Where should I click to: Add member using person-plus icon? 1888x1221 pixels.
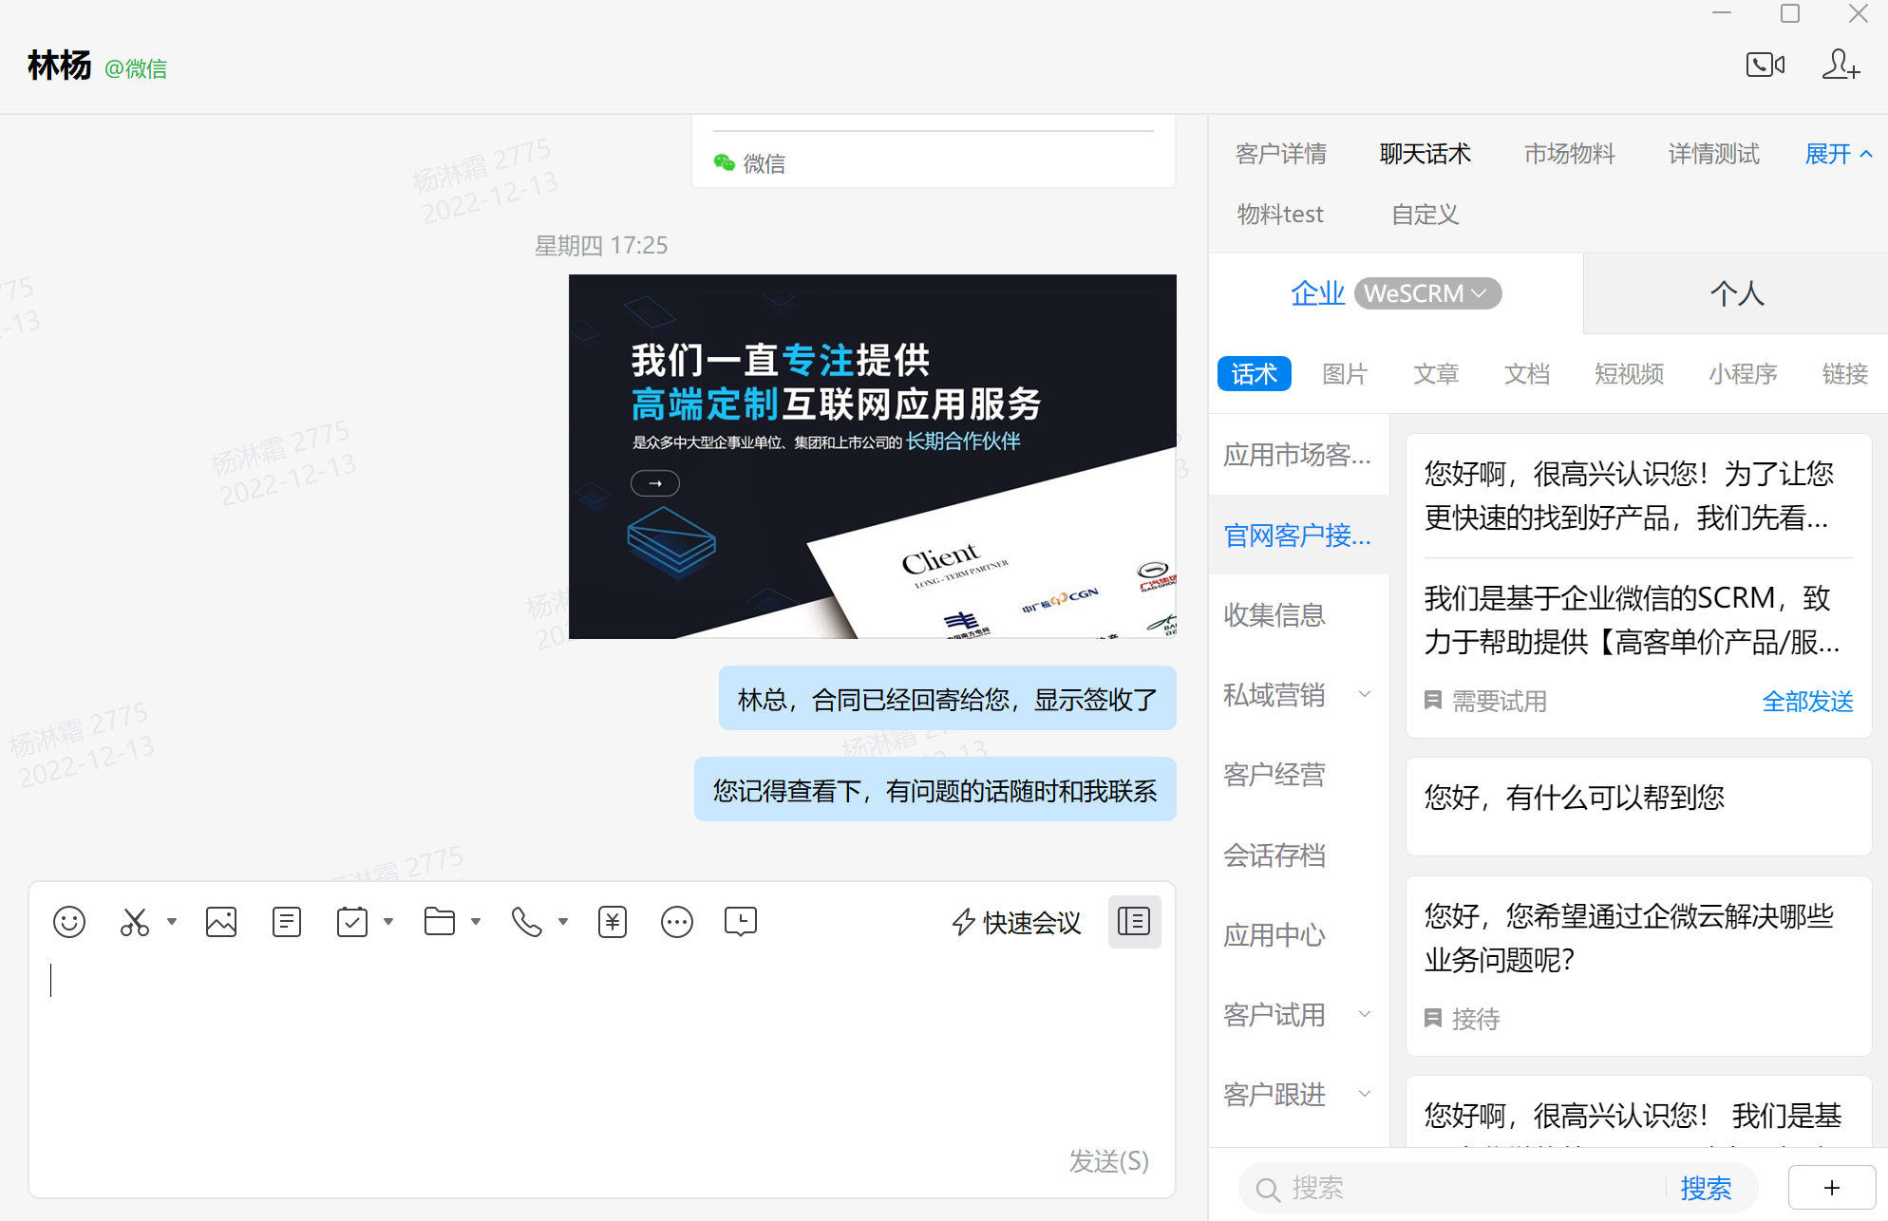coord(1840,65)
